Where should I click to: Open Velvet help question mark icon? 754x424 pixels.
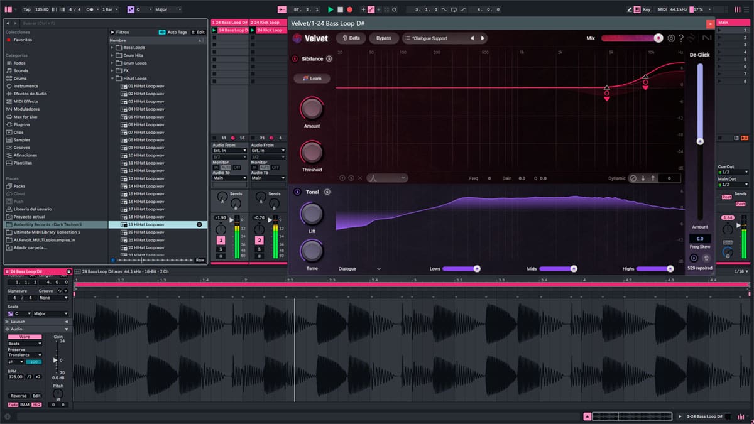680,38
